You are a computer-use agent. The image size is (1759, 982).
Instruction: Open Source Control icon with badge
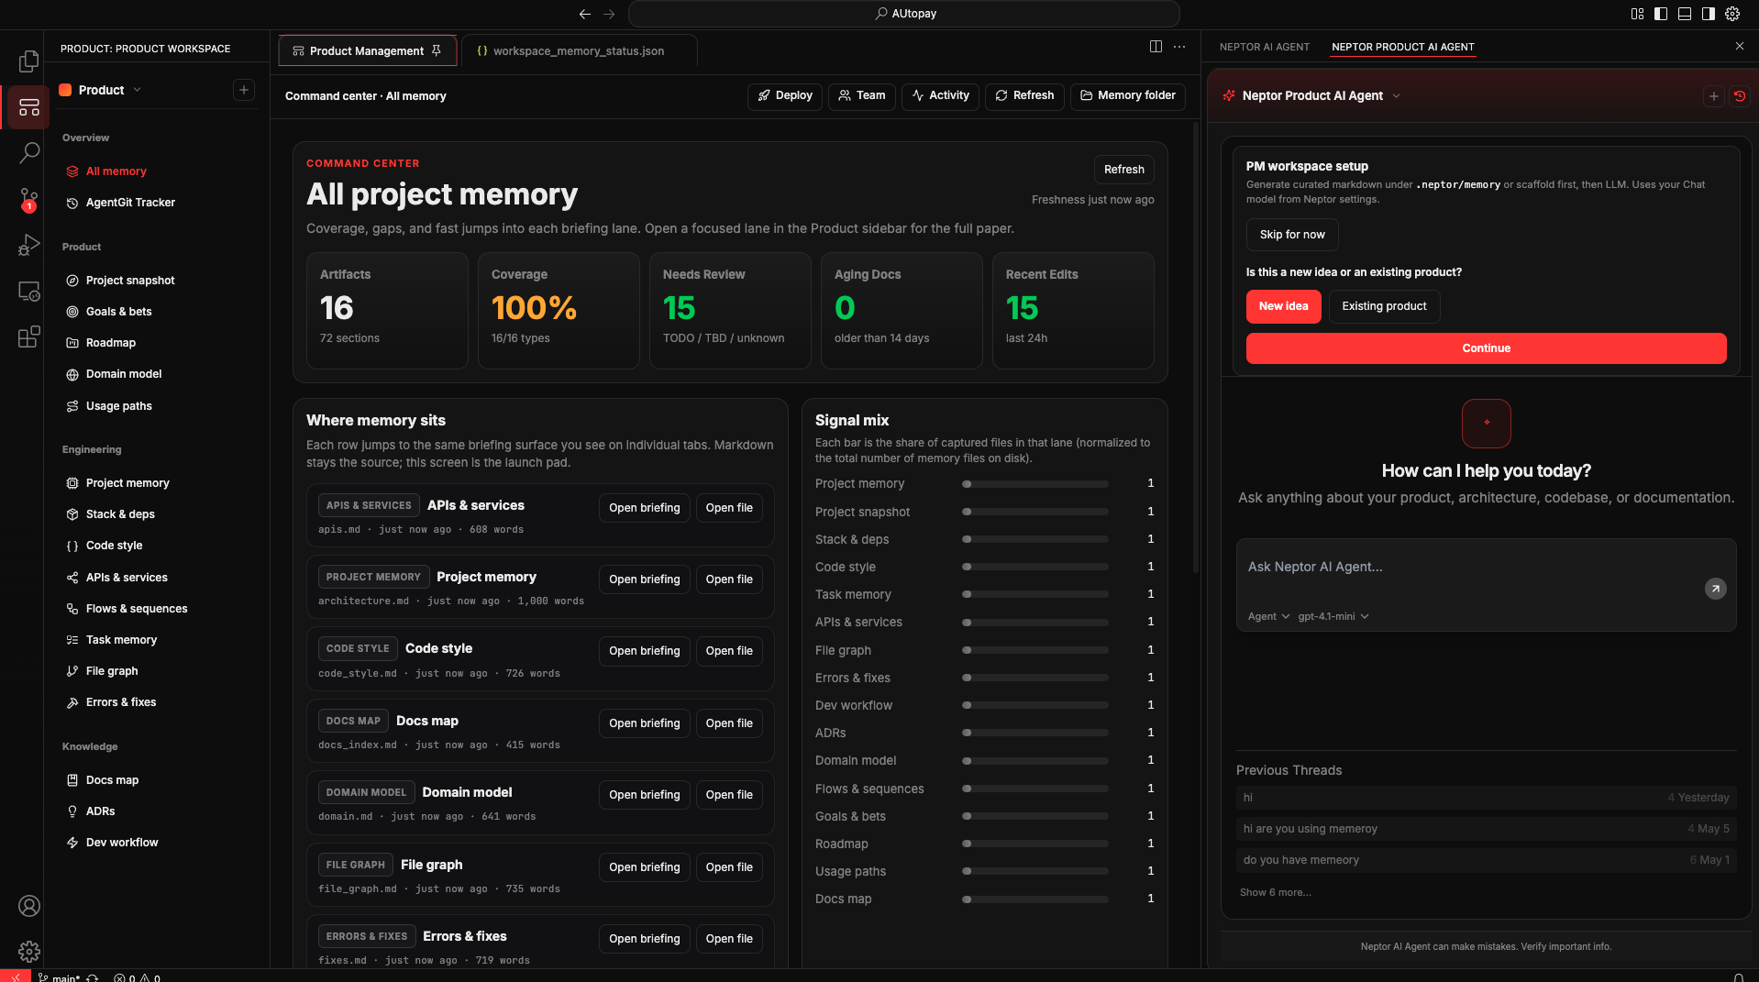pyautogui.click(x=28, y=199)
